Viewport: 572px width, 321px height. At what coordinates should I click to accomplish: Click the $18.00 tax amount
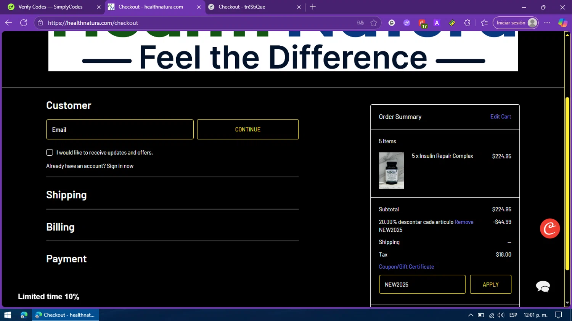pos(503,255)
